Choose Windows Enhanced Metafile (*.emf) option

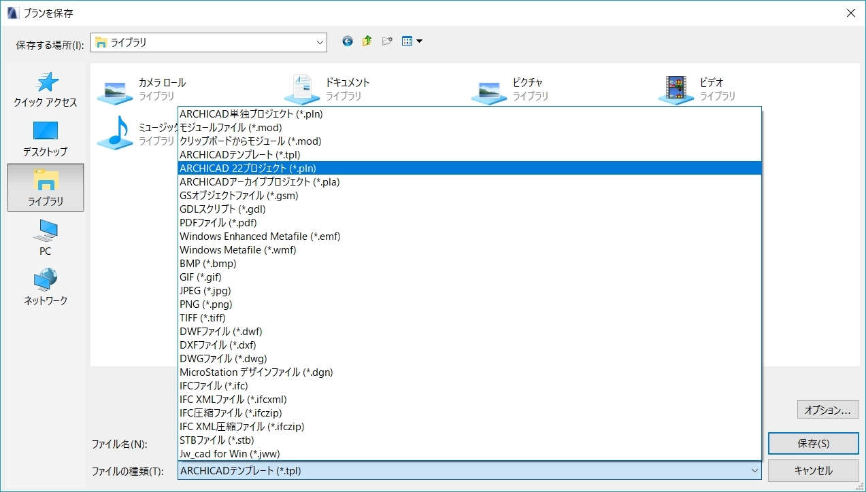coord(469,236)
